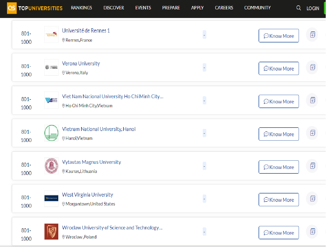Know More about Vietnam National University, Hanoi
Image resolution: width=333 pixels, height=251 pixels.
pyautogui.click(x=279, y=134)
